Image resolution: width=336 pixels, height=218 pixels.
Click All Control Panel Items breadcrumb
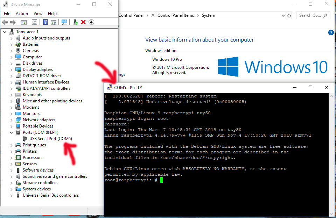pyautogui.click(x=173, y=15)
